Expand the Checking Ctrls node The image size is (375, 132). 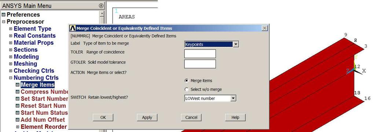(11, 71)
